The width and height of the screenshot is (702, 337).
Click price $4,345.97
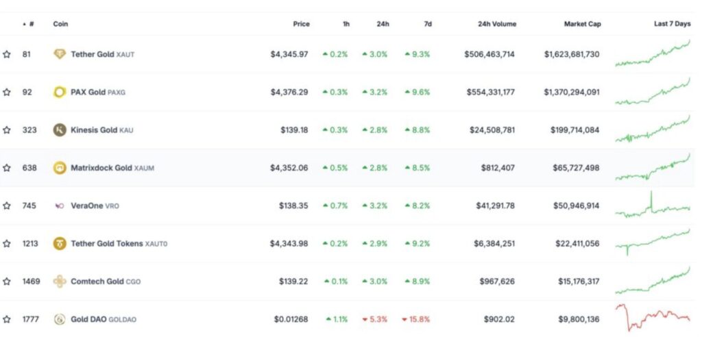pos(289,55)
